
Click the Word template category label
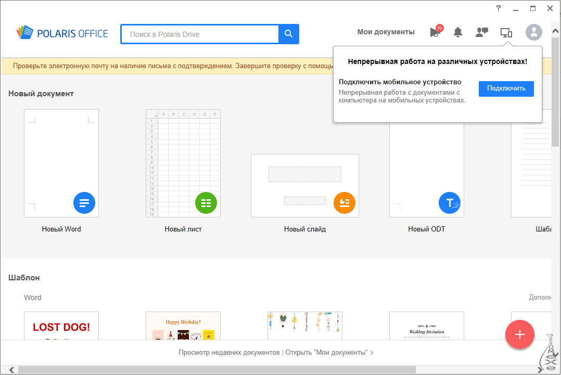pyautogui.click(x=33, y=298)
